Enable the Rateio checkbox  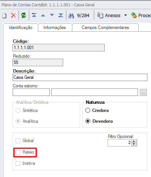pyautogui.click(x=18, y=152)
